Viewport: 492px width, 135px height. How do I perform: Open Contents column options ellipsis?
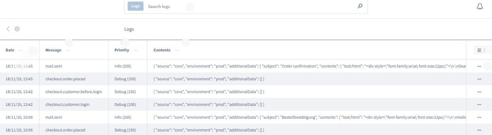pos(177,50)
